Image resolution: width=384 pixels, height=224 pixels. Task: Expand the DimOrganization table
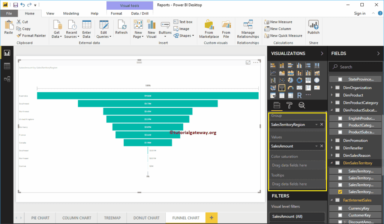tap(331, 88)
